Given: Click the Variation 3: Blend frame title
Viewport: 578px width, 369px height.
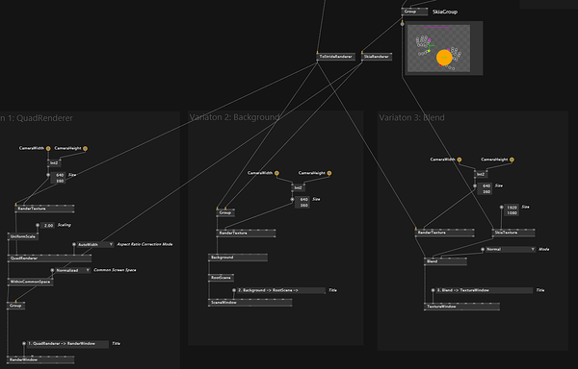Looking at the screenshot, I should click(411, 117).
